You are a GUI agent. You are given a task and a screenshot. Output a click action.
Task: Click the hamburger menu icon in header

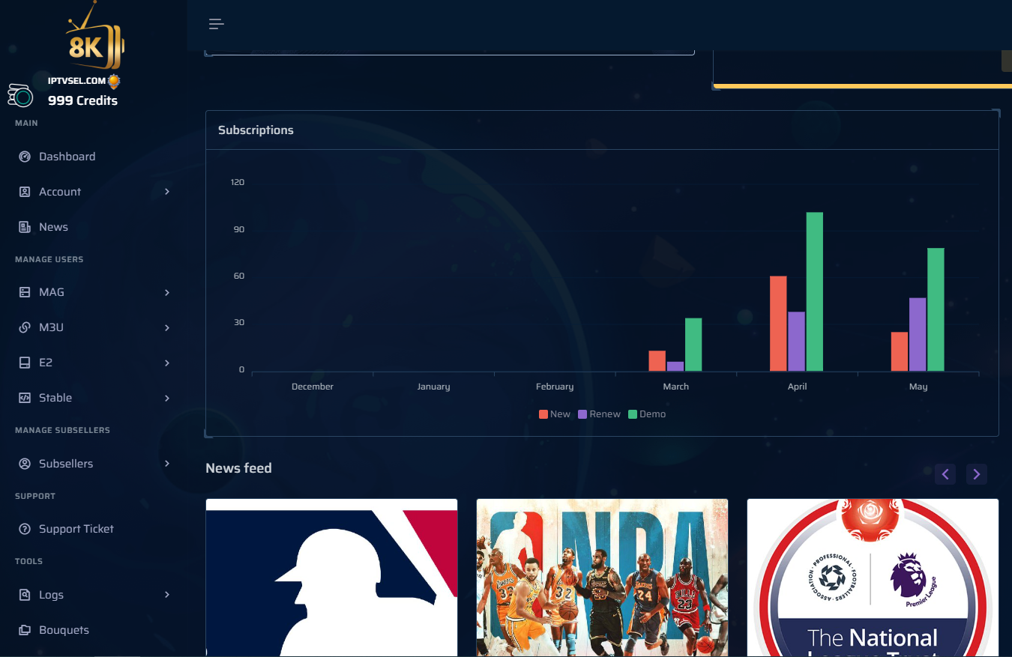pyautogui.click(x=216, y=24)
